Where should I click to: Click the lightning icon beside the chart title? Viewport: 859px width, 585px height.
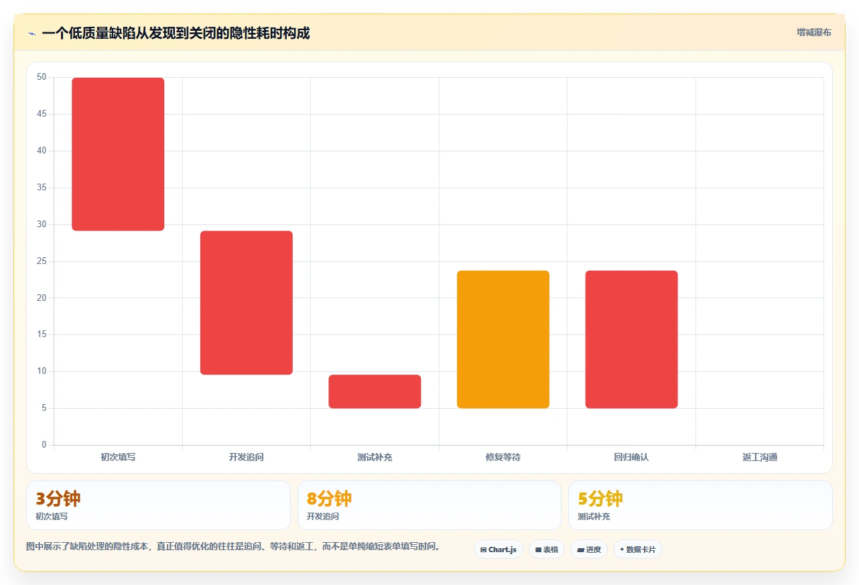click(x=31, y=34)
